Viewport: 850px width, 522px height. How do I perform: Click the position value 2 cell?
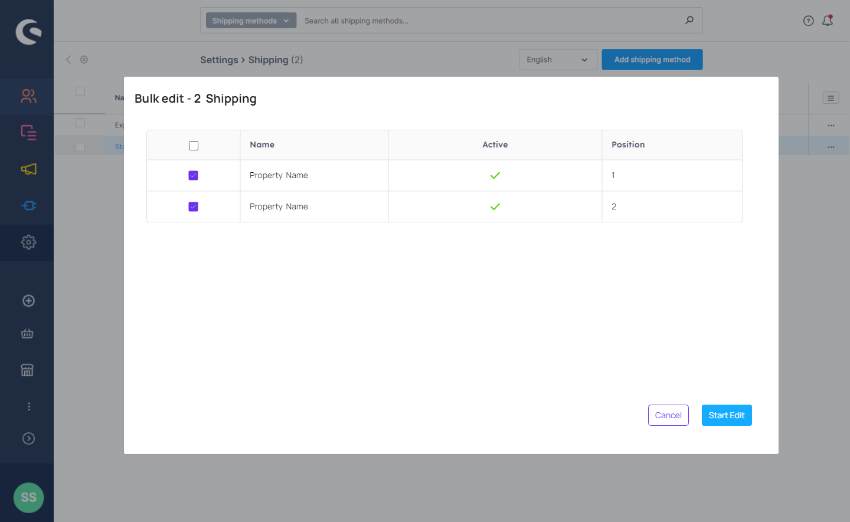point(672,206)
